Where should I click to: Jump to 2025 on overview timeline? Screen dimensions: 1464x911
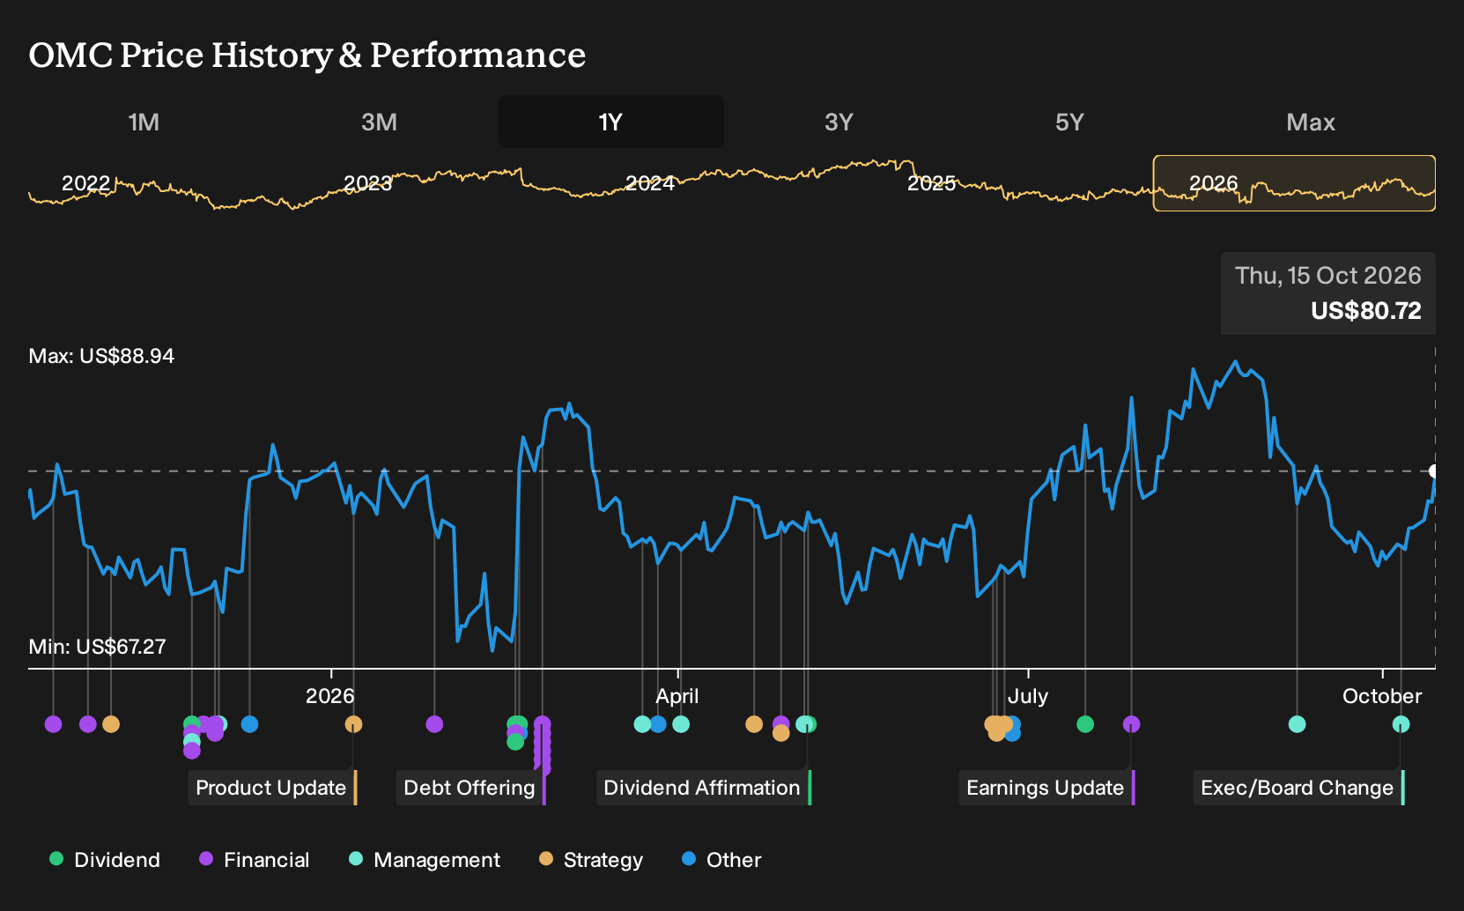[931, 183]
